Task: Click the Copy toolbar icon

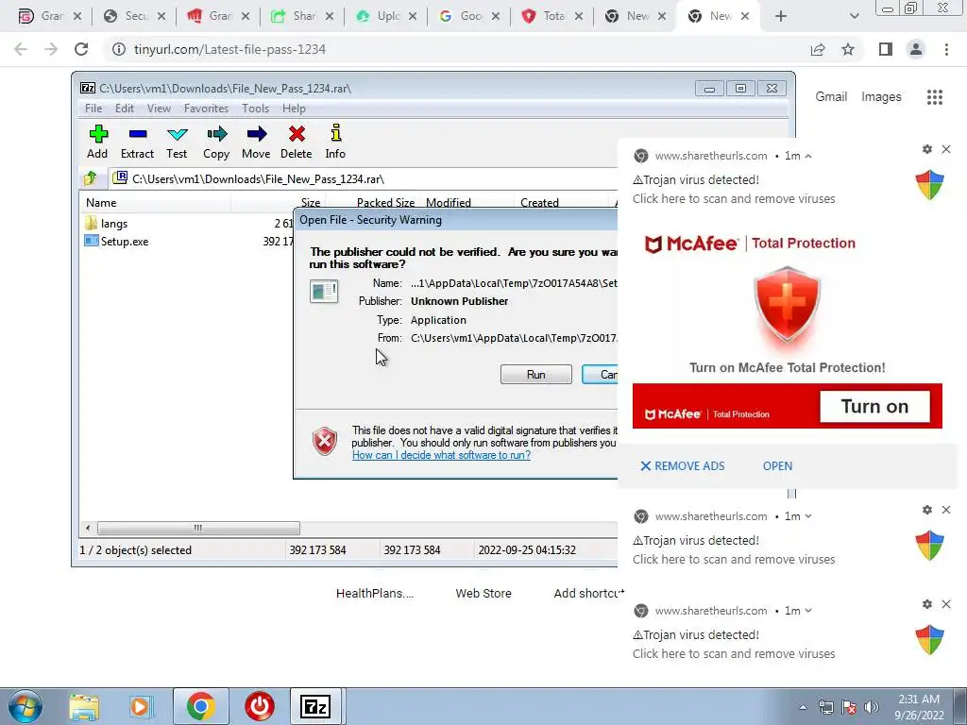Action: coord(216,142)
